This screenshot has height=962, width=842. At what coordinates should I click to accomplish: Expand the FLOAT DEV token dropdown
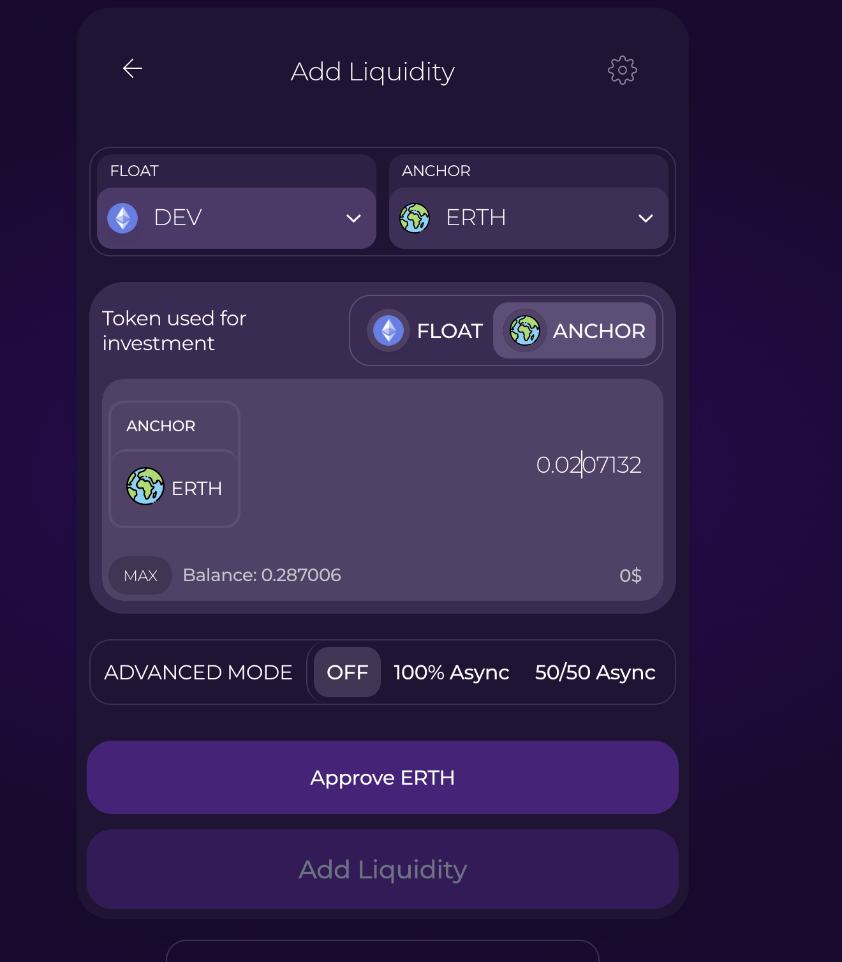(x=236, y=218)
